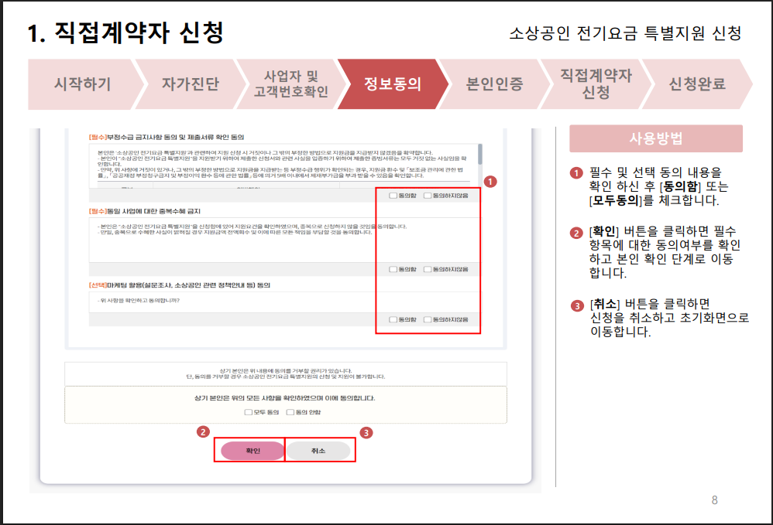Select the 사업자 및 고객번호확인 step

point(291,85)
